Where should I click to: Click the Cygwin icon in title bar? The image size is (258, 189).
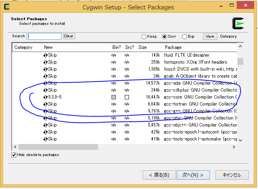[7, 7]
